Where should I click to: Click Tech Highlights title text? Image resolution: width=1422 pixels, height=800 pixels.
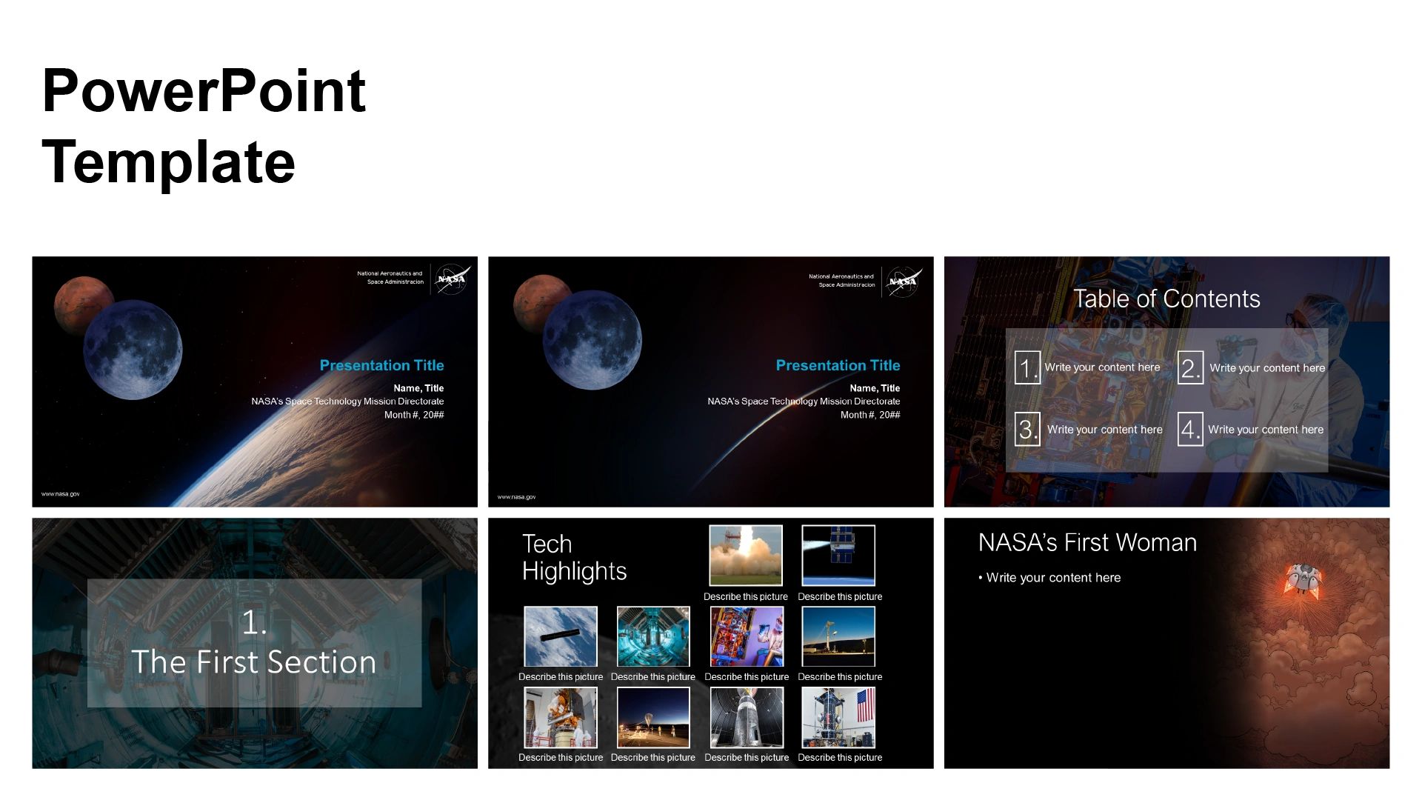point(574,557)
